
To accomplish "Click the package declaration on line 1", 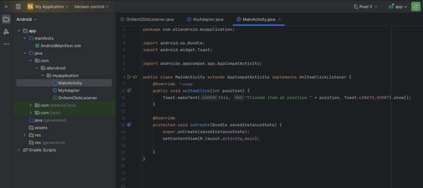I will click(x=189, y=29).
